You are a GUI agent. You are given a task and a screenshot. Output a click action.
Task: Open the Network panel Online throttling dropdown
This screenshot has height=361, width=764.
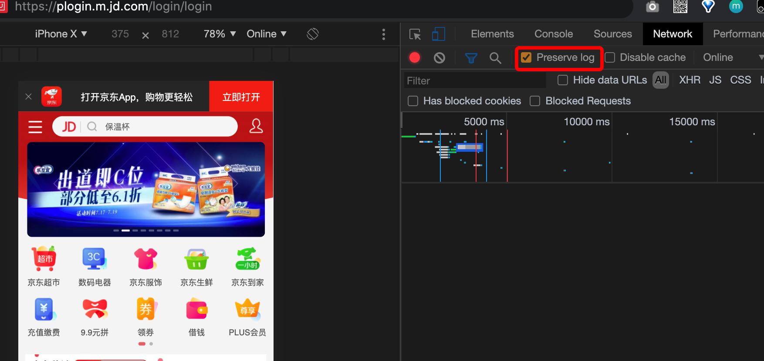coord(733,57)
